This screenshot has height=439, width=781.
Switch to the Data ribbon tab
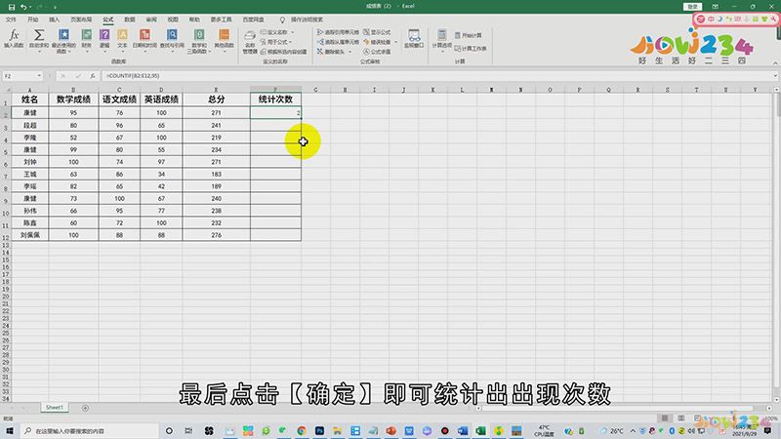click(x=130, y=20)
